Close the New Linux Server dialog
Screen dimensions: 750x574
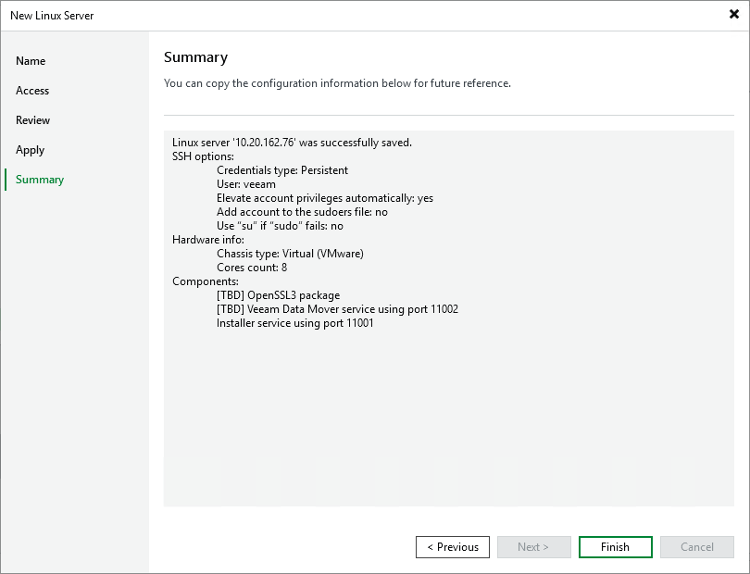pos(733,15)
